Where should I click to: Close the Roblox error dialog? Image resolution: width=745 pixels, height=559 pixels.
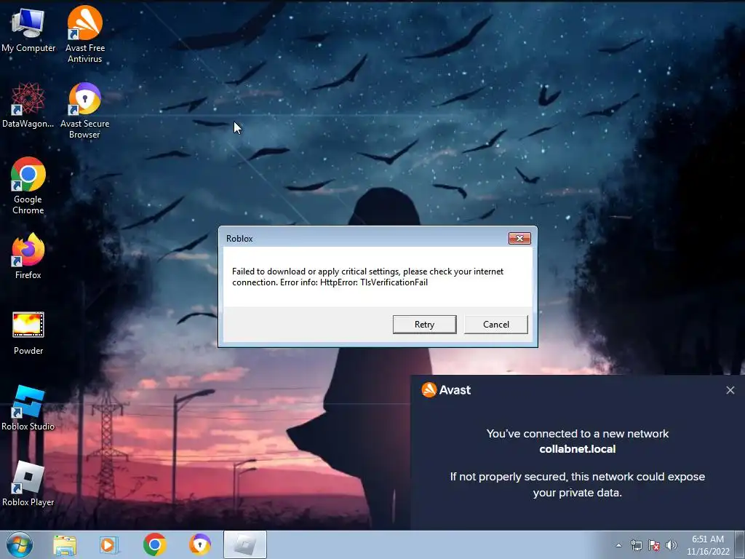click(519, 238)
